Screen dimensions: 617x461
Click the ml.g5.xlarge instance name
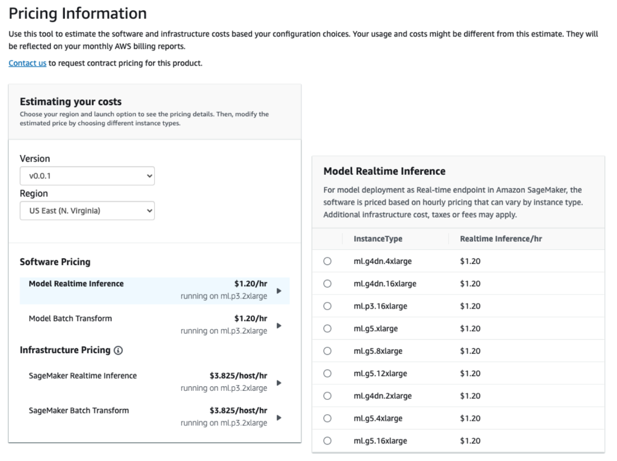click(376, 328)
